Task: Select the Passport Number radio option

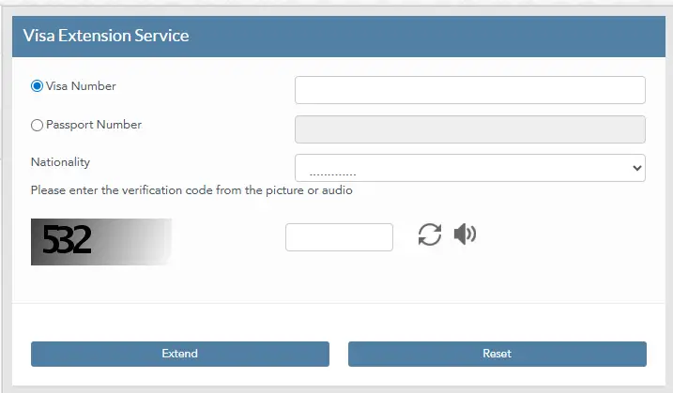Action: point(37,125)
